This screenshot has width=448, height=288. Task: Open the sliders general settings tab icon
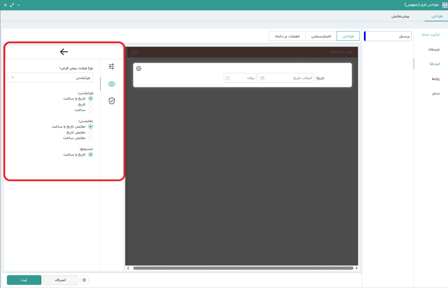point(112,66)
